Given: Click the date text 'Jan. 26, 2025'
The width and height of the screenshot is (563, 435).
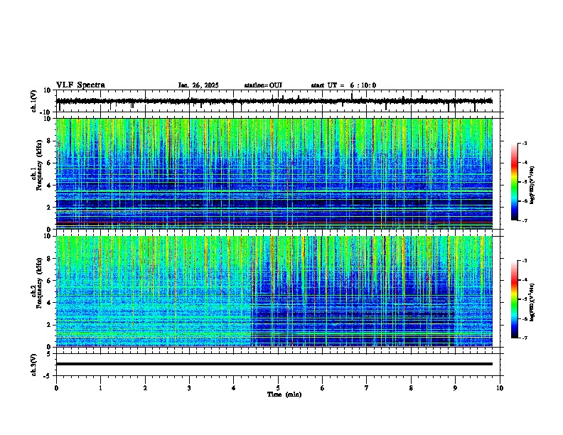Looking at the screenshot, I should coord(198,85).
